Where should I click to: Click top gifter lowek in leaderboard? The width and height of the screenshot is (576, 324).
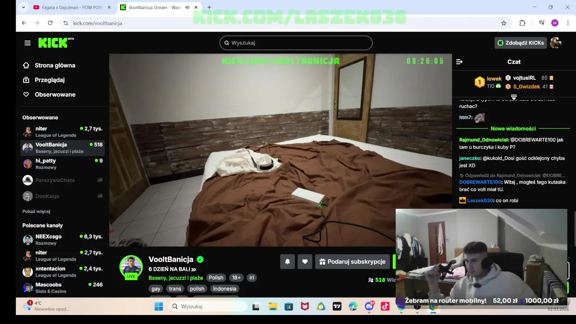coord(494,79)
